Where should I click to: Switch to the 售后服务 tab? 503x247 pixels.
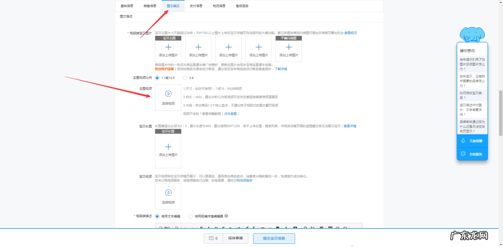tap(241, 6)
